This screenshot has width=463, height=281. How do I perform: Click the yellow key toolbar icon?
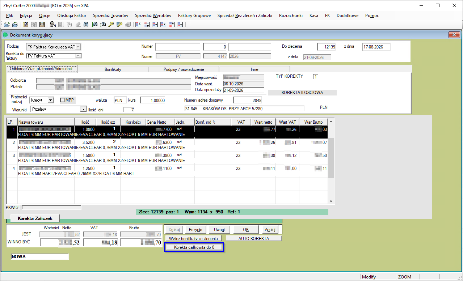(111, 24)
